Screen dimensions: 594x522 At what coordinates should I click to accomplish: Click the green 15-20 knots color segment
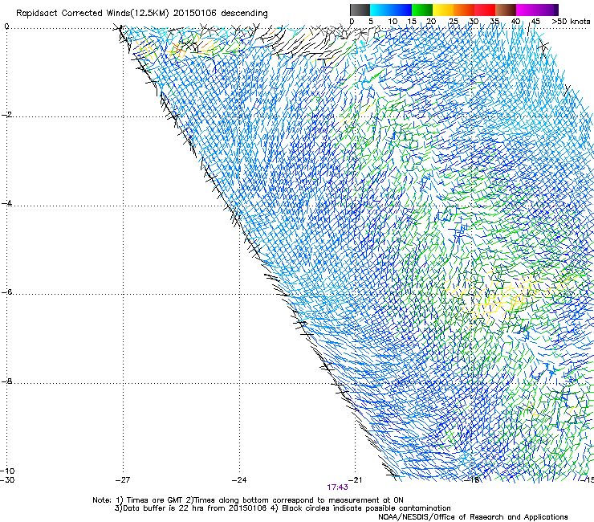(422, 10)
